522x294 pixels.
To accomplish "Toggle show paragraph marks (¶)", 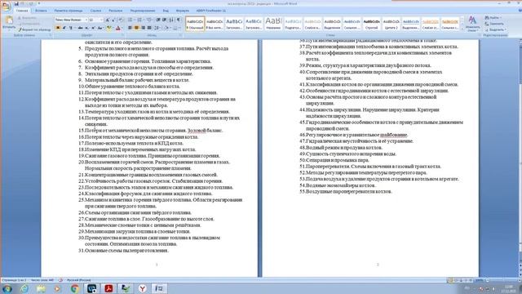I will (179, 20).
